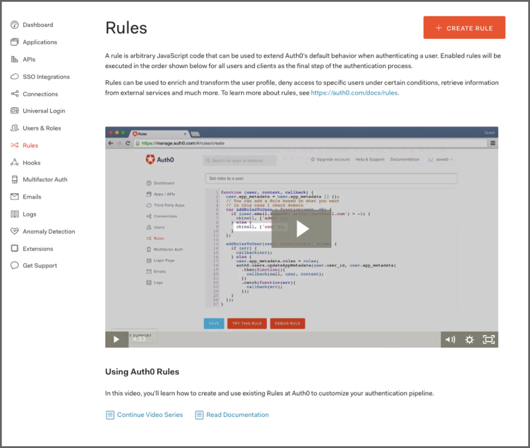
Task: Click Get Support in the sidebar
Action: [40, 265]
